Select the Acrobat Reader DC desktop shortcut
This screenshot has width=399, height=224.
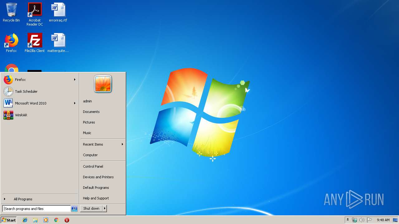click(x=35, y=14)
